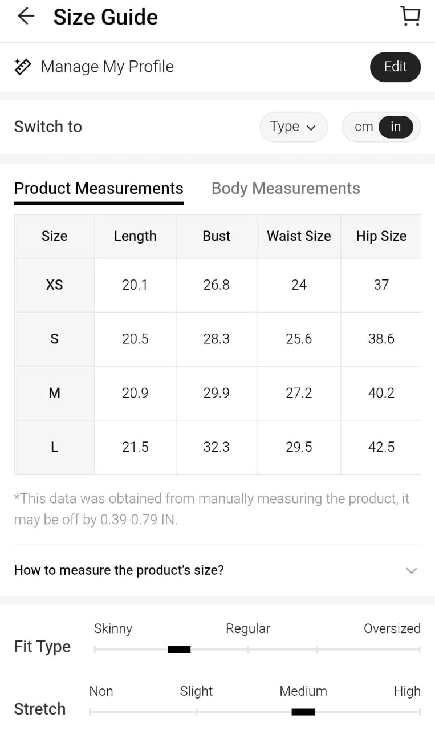The height and width of the screenshot is (730, 435).
Task: Tap the Manage My Profile label
Action: [107, 67]
